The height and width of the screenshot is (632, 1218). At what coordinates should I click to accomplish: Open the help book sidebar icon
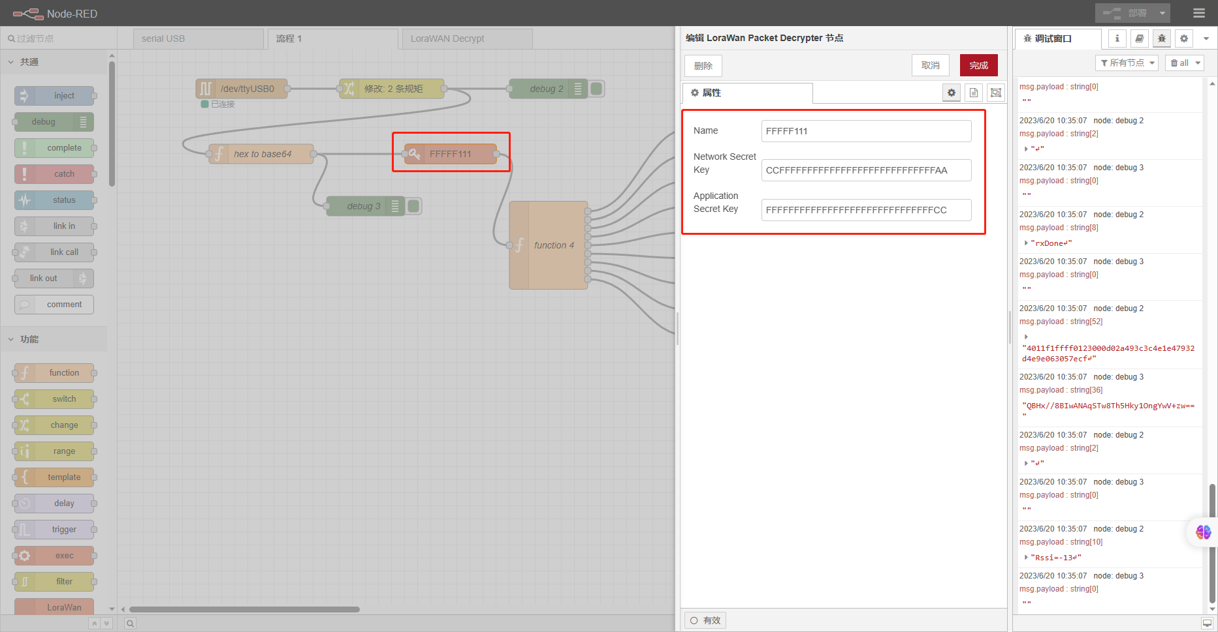[x=1140, y=38]
